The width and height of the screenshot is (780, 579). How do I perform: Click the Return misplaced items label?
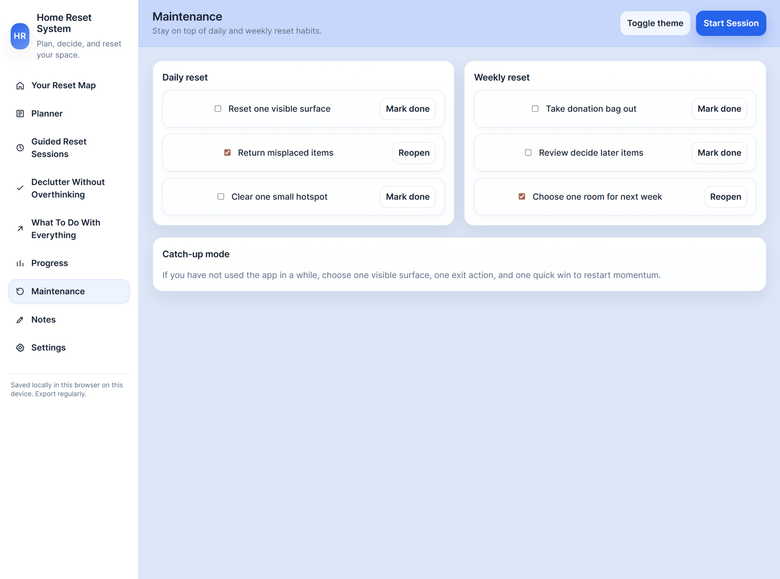coord(286,153)
